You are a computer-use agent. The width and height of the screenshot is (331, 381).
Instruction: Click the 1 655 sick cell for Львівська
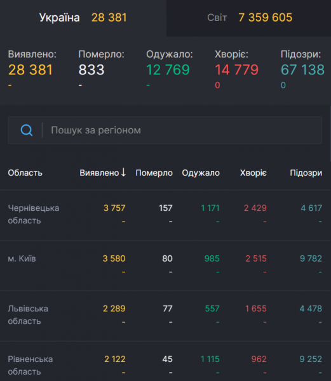[x=256, y=309]
